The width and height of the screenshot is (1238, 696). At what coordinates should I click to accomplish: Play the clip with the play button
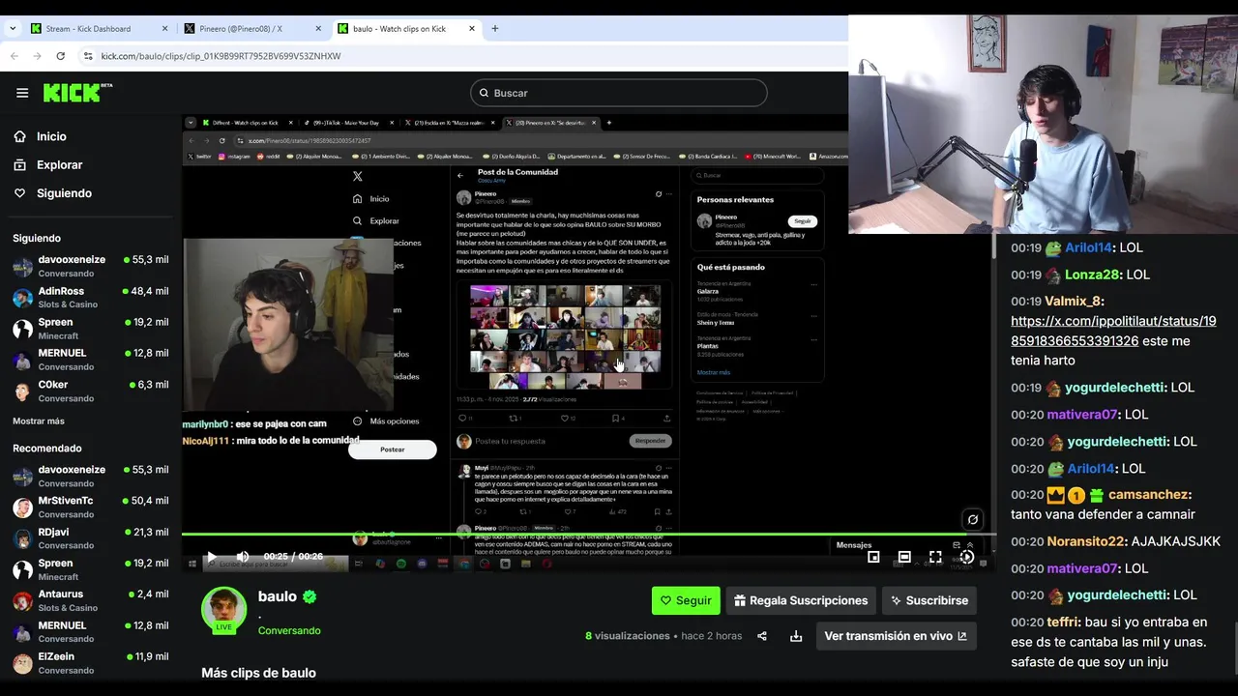[211, 557]
